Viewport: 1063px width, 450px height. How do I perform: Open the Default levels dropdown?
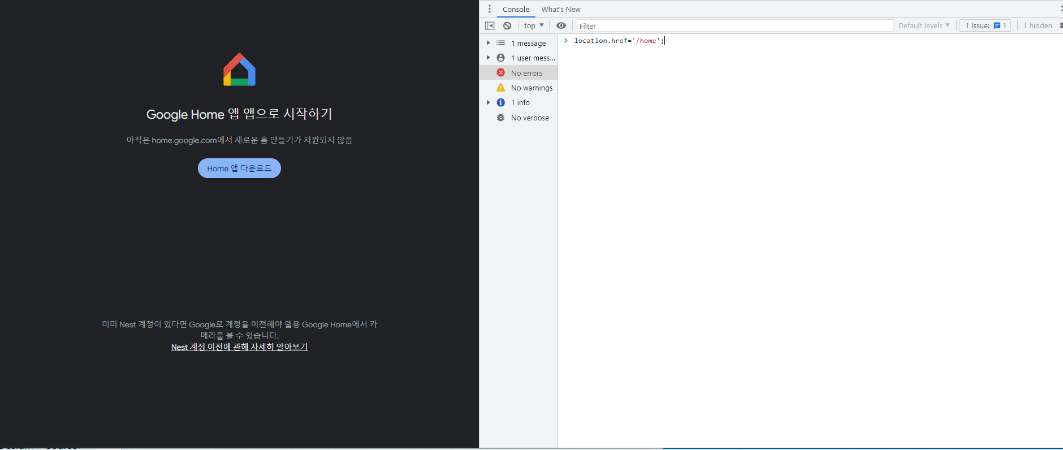pos(924,25)
